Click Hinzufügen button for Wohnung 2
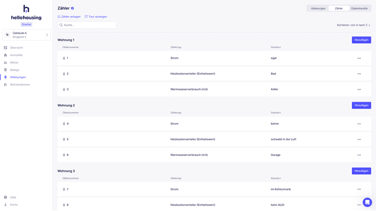 pos(361,105)
